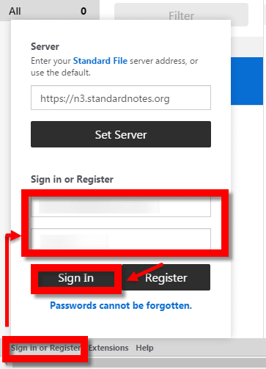The image size is (266, 369).
Task: Click the 0 count beside All
Action: (x=84, y=11)
